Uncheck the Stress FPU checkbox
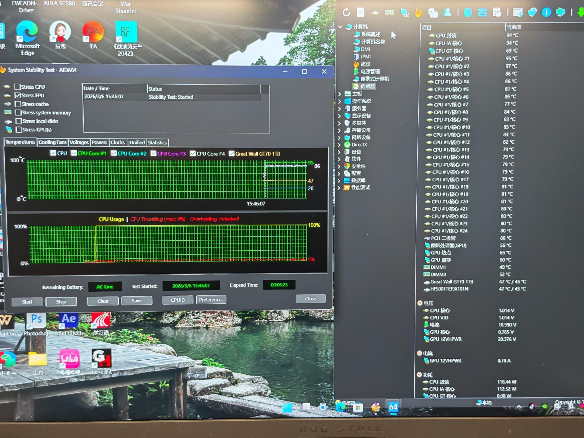584x438 pixels. (x=18, y=95)
